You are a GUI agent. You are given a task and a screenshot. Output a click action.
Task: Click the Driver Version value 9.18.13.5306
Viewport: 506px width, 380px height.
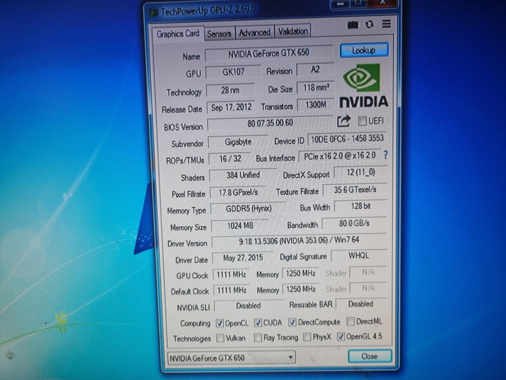tap(299, 241)
